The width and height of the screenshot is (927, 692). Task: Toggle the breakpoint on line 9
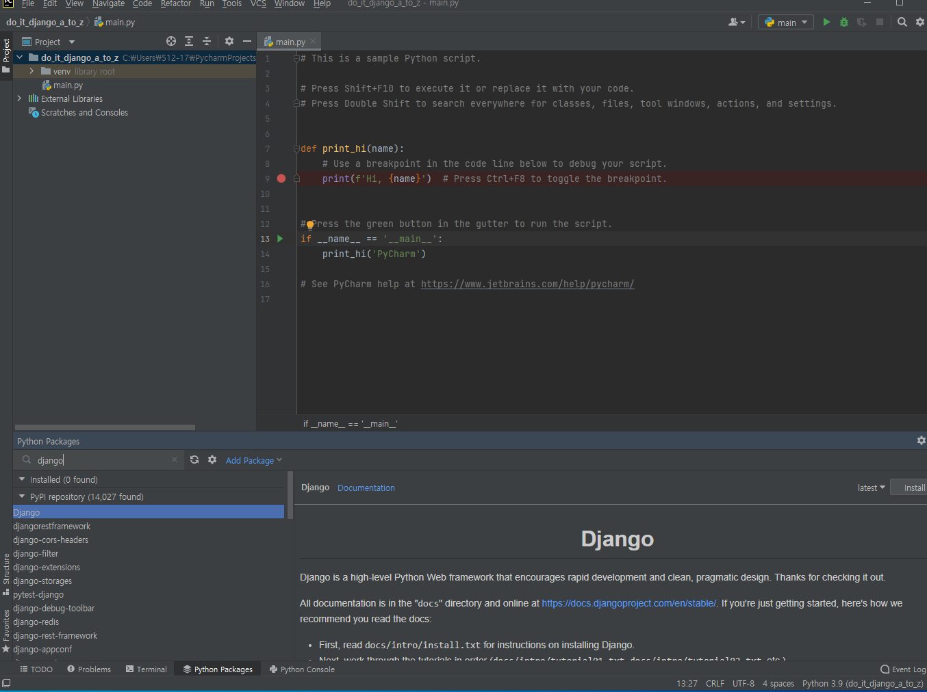pos(281,178)
